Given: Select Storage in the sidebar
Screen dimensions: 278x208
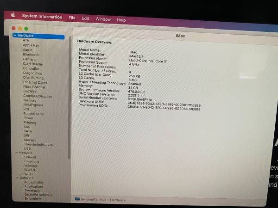Looking at the screenshot, I should pyautogui.click(x=30, y=140).
